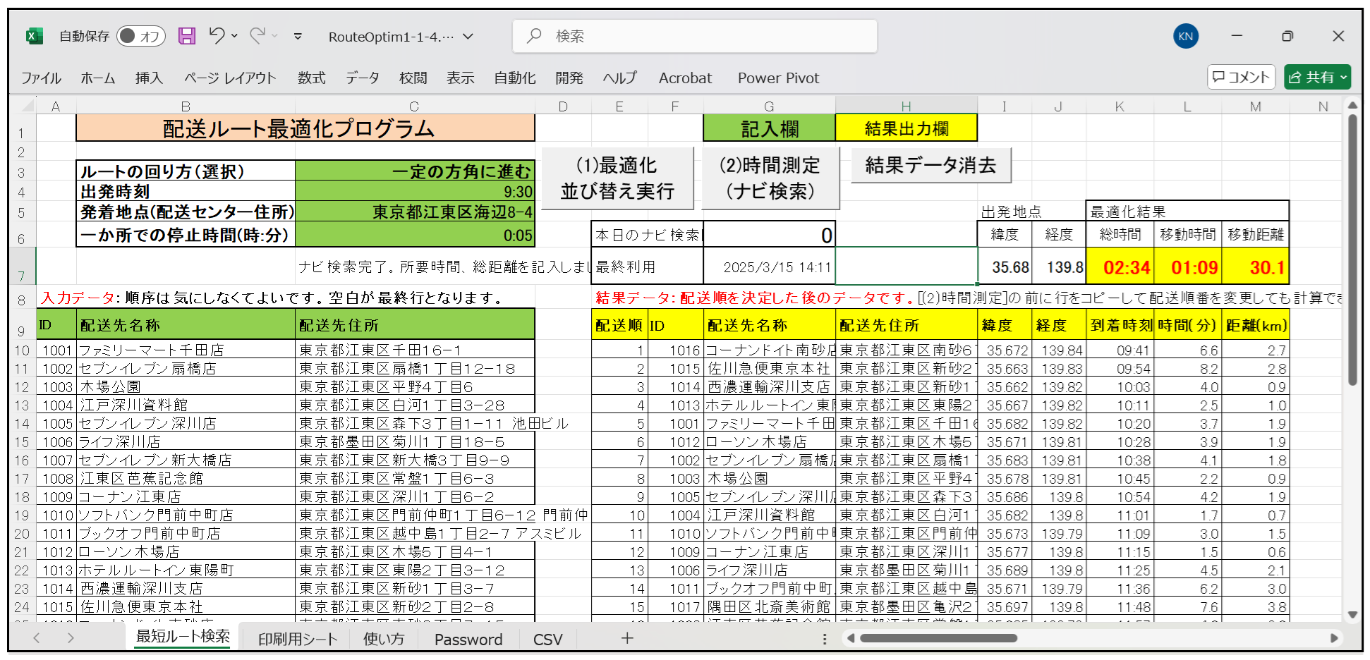Screen dimensions: 1370x660
Task: Switch to the Password sheet tab
Action: point(468,639)
